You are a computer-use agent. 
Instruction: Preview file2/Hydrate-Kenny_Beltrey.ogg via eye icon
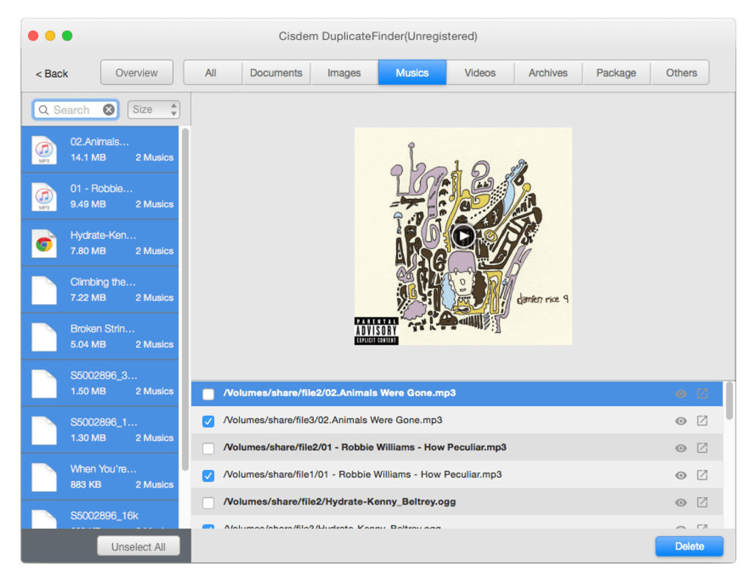(x=681, y=502)
